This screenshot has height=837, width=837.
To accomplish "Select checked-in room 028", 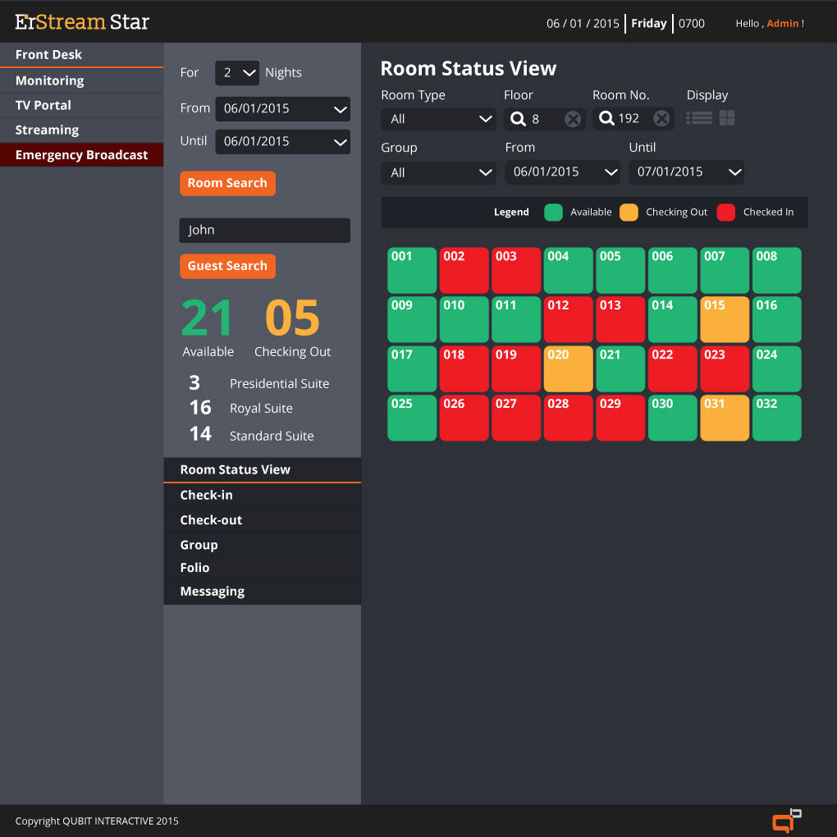I will (x=568, y=418).
